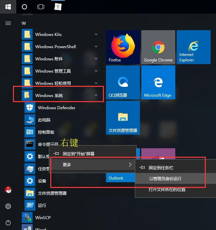Viewport: 216px width, 230px height.
Task: Click the 运行 icon in the list
Action: (x=30, y=205)
